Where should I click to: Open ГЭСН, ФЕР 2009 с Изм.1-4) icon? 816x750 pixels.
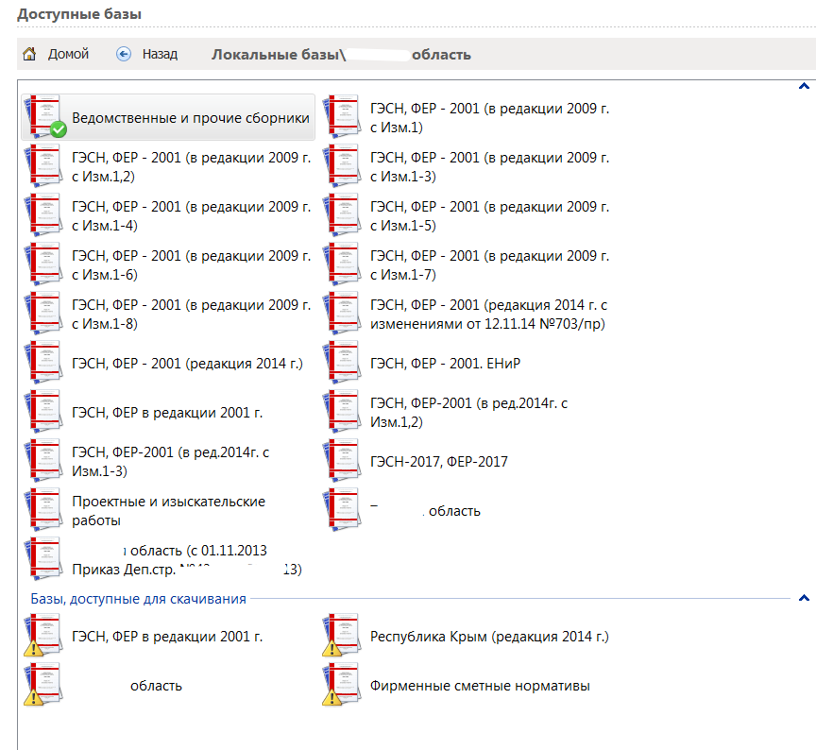43,215
